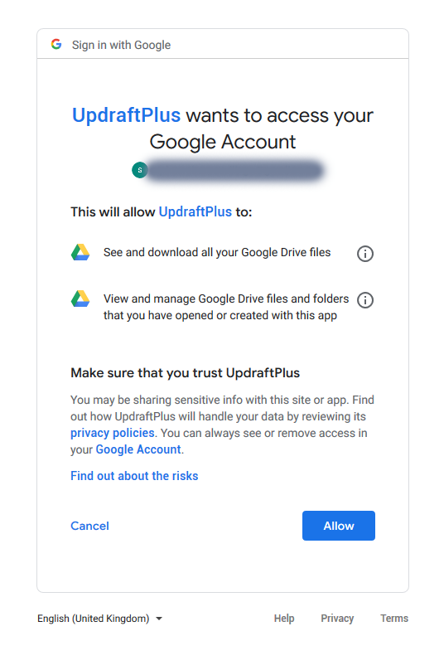Open info for View and manage permission

pyautogui.click(x=364, y=300)
